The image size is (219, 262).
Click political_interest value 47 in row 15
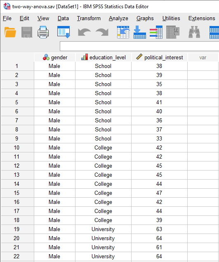click(x=159, y=193)
